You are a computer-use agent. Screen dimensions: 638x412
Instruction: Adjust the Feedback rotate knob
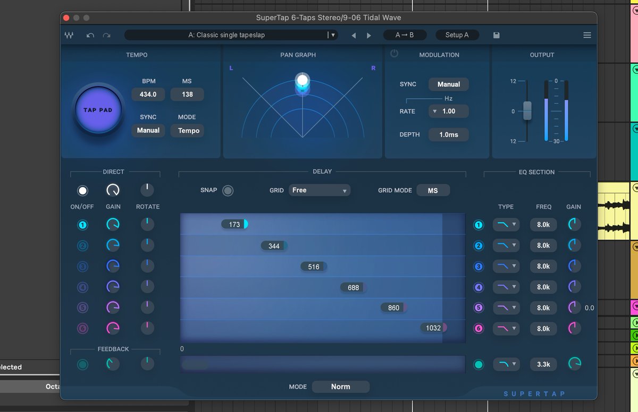(147, 364)
